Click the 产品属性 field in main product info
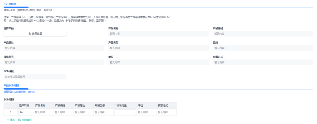This screenshot has width=317, height=124. coord(54,48)
